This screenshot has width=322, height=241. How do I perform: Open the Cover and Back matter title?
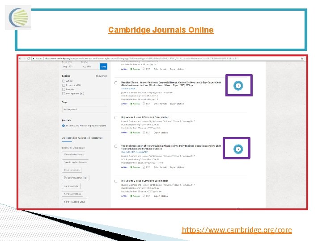[144, 181]
